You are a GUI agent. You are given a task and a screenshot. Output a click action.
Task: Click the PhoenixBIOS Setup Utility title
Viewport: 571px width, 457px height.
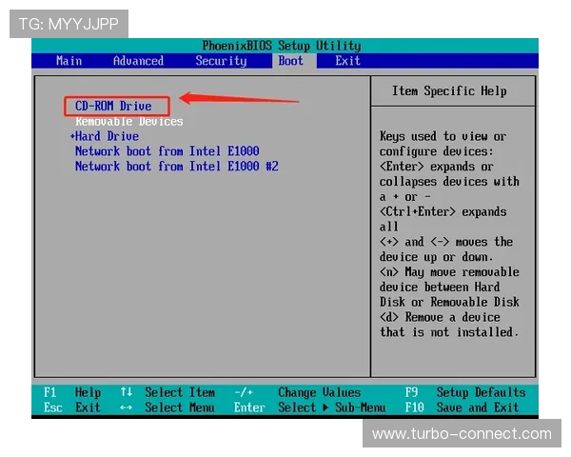click(x=282, y=46)
